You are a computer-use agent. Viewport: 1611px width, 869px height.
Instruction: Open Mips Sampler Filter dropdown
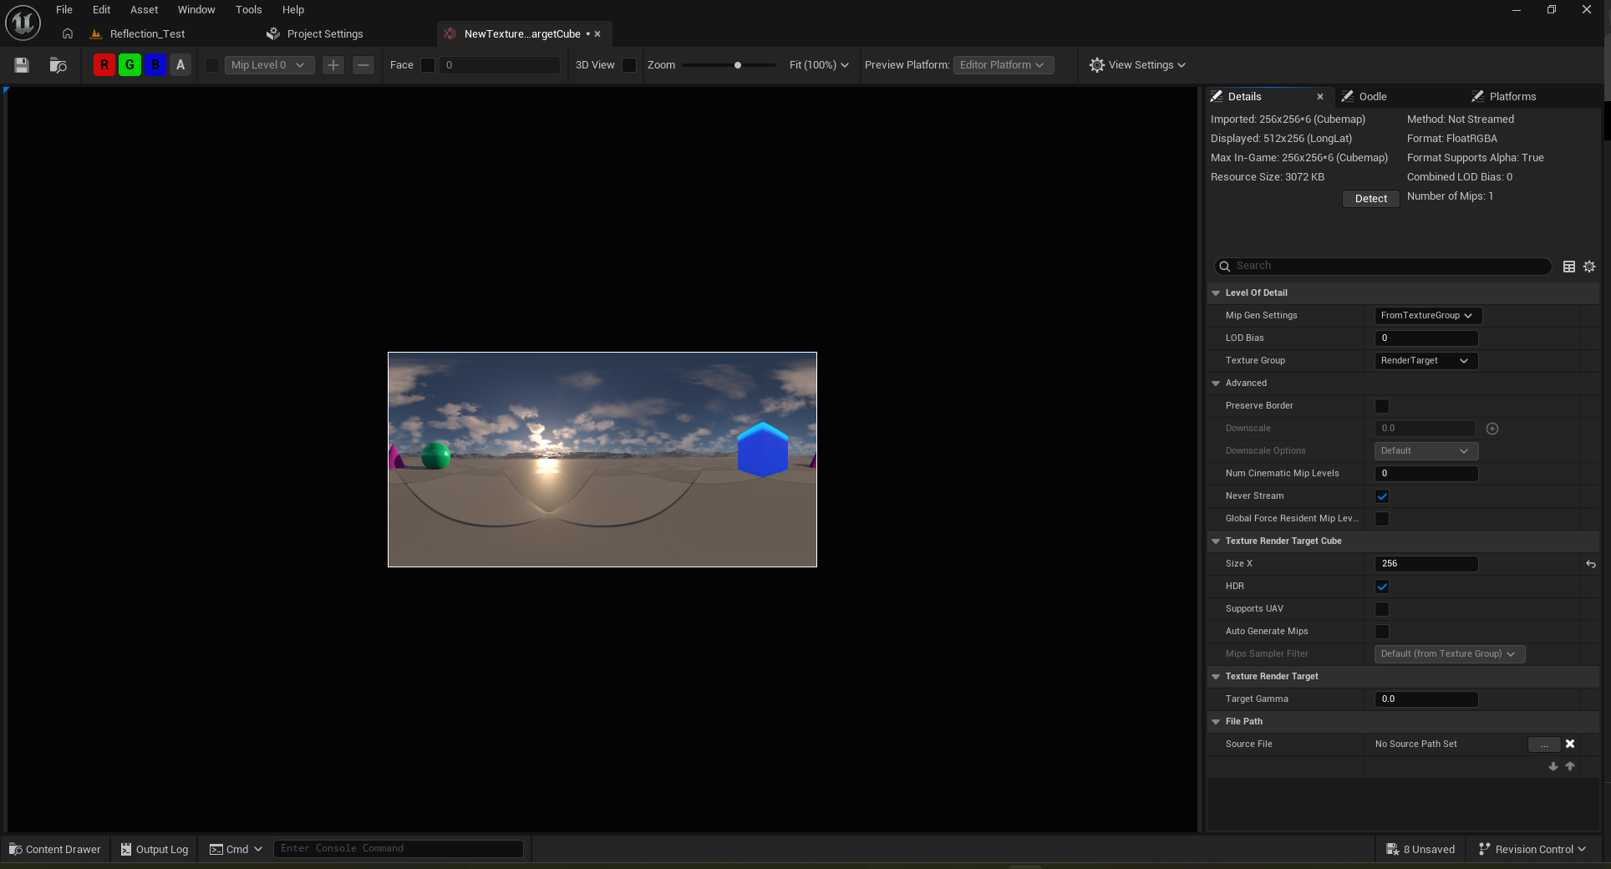[x=1450, y=654]
